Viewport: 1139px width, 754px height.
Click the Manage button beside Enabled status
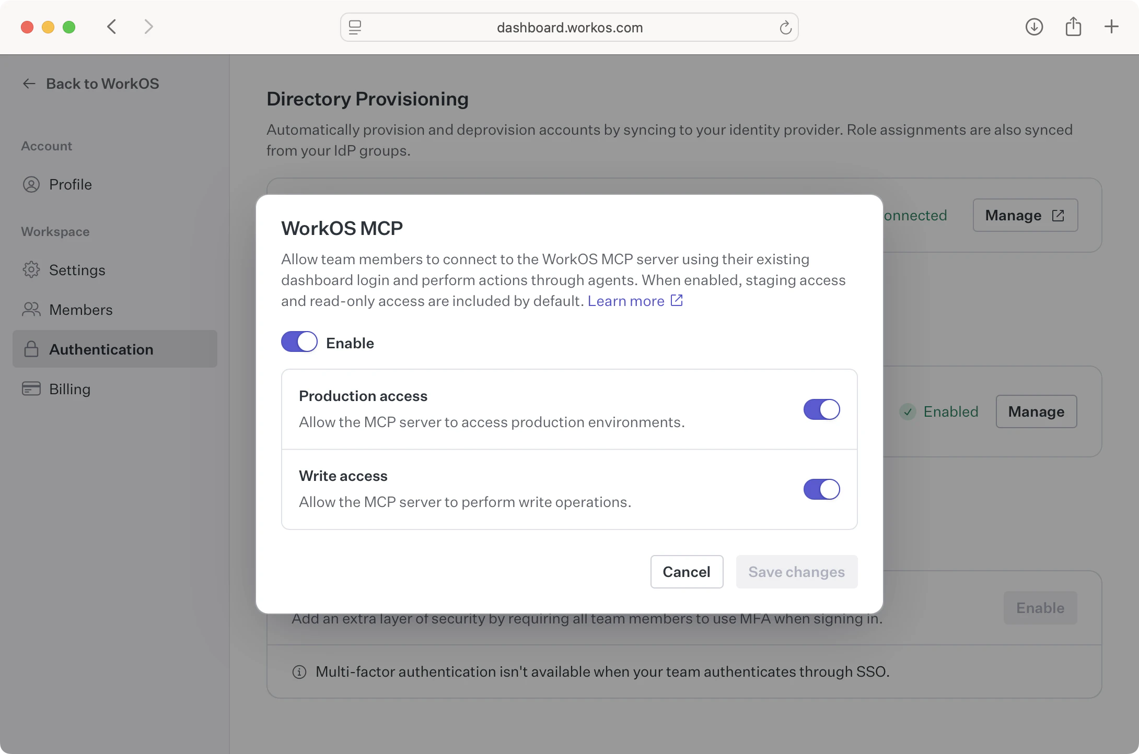point(1036,411)
